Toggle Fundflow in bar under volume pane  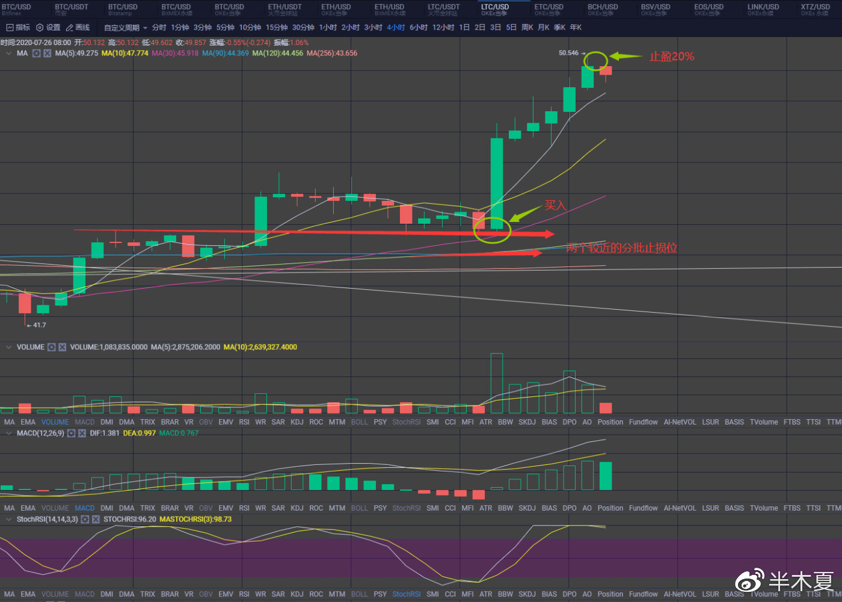[644, 422]
